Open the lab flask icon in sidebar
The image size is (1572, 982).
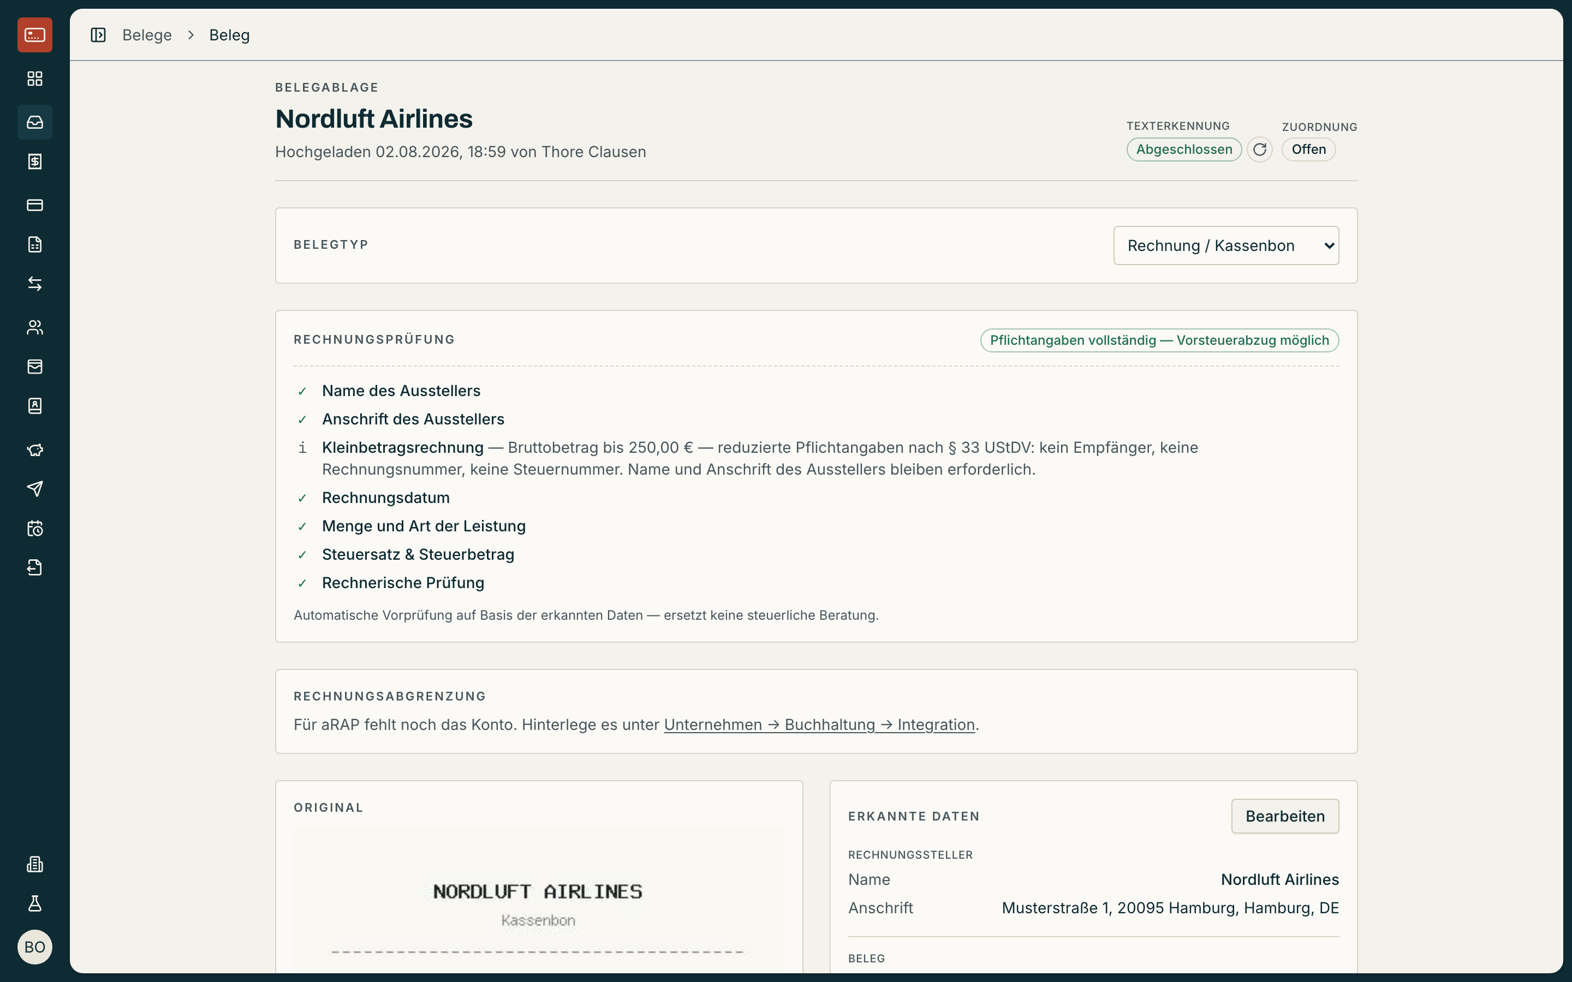click(34, 903)
